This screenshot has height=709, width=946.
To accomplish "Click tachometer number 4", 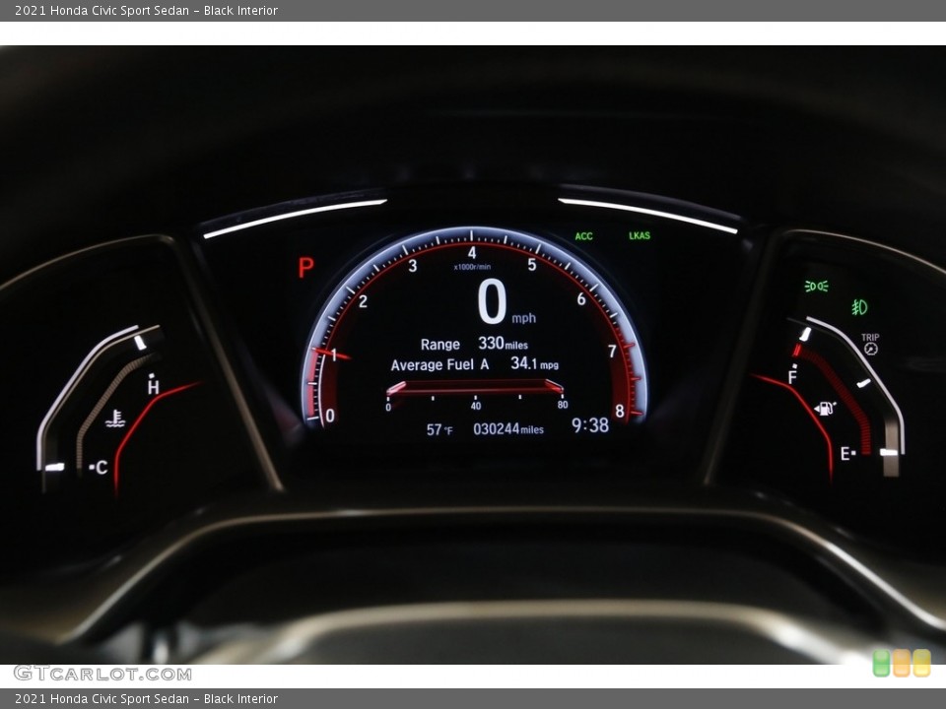I will (x=472, y=253).
